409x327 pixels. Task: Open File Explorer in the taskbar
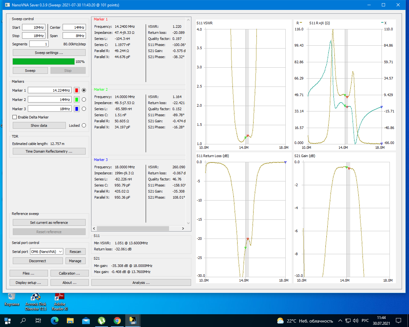70,321
